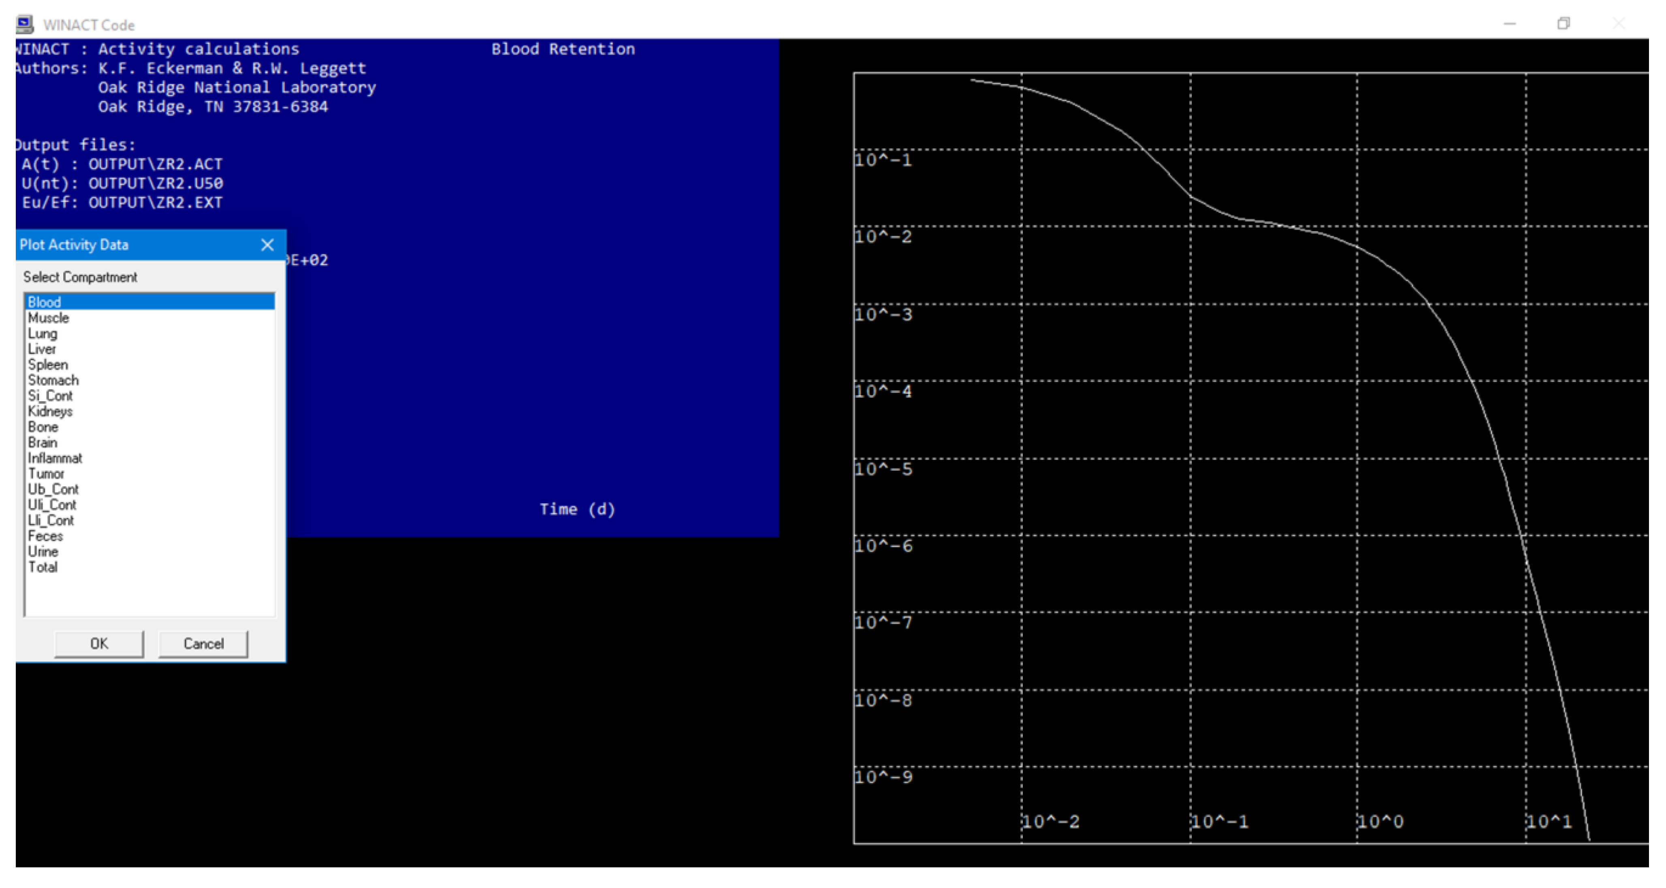This screenshot has width=1666, height=888.
Task: Close the Plot Activity Data dialog
Action: click(x=267, y=245)
